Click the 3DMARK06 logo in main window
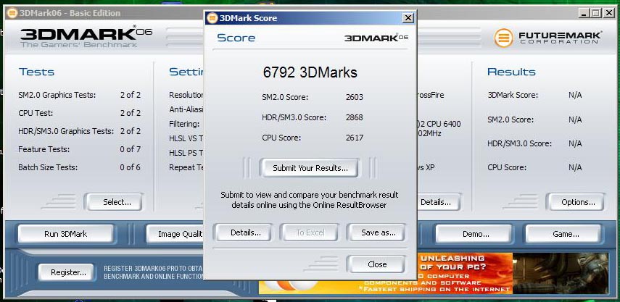The height and width of the screenshot is (302, 620). [86, 38]
